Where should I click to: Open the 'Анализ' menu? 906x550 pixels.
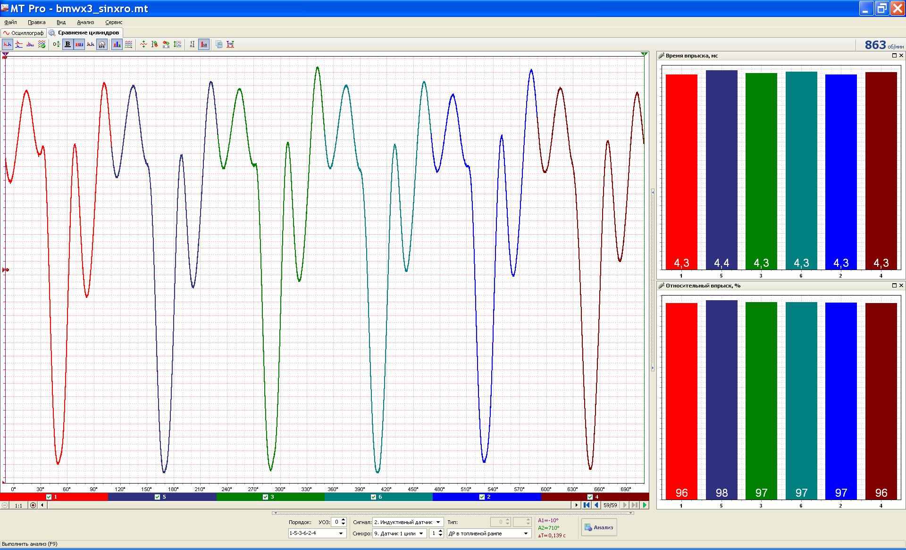pos(85,22)
